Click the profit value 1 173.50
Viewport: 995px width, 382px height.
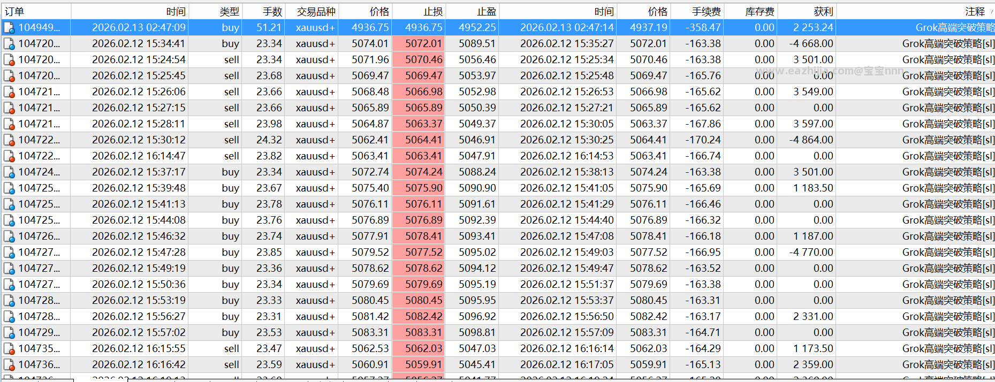point(813,348)
